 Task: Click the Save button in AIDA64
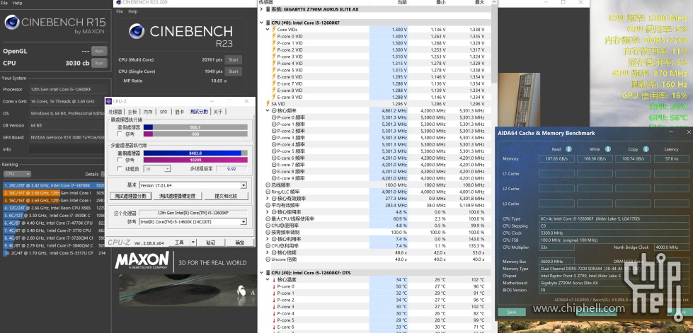coord(511,312)
